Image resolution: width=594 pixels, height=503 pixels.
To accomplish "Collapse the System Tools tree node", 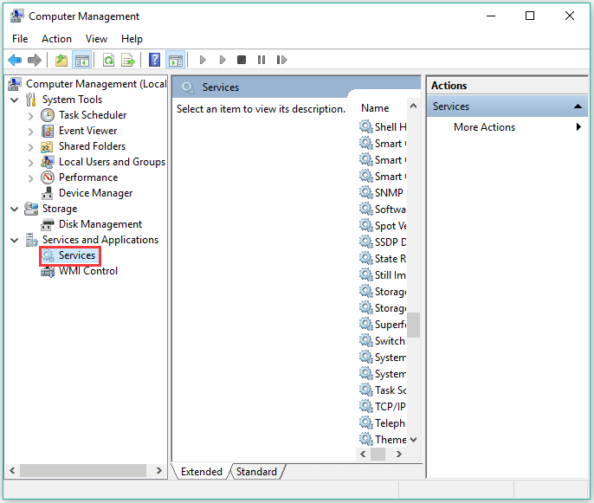I will (15, 100).
